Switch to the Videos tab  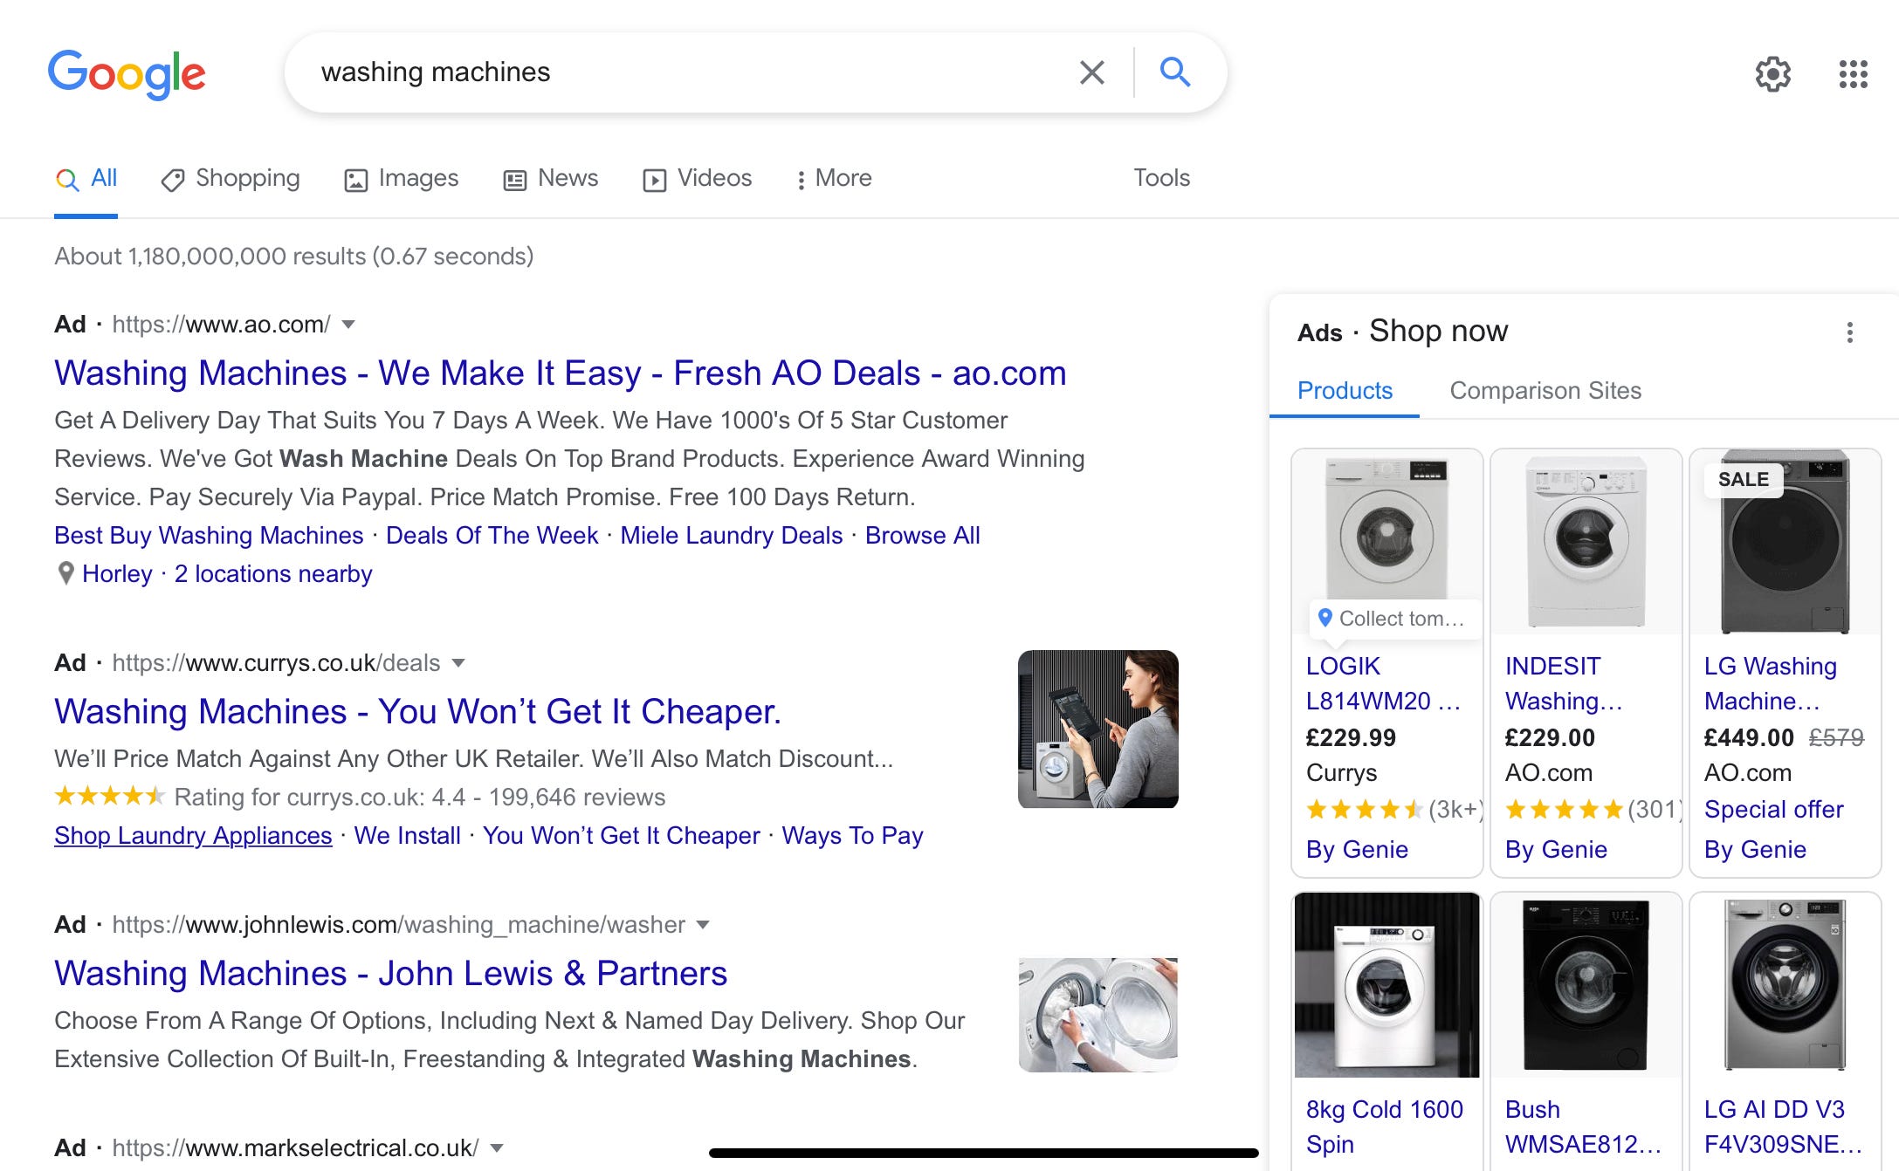(697, 179)
